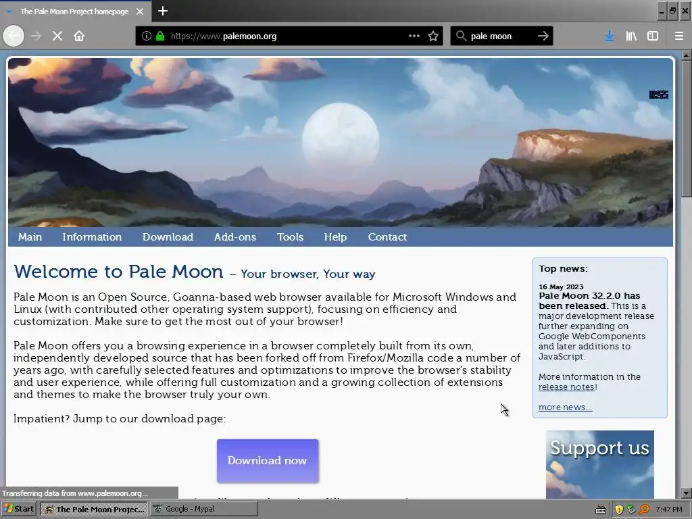
Task: Open the Contact navigation menu
Action: [x=387, y=237]
